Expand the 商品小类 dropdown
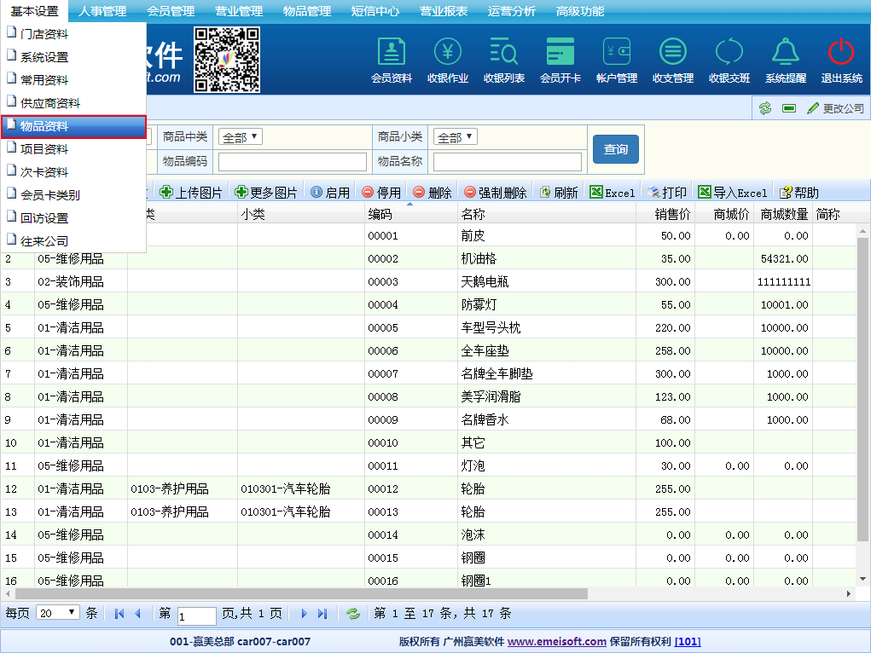This screenshot has height=653, width=871. point(456,137)
